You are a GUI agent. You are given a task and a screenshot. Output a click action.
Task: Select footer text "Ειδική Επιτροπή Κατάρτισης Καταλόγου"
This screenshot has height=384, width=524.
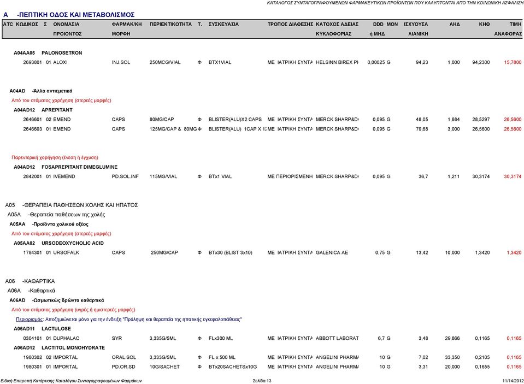[38, 381]
